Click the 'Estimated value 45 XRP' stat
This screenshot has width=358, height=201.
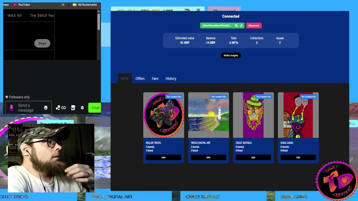[185, 40]
